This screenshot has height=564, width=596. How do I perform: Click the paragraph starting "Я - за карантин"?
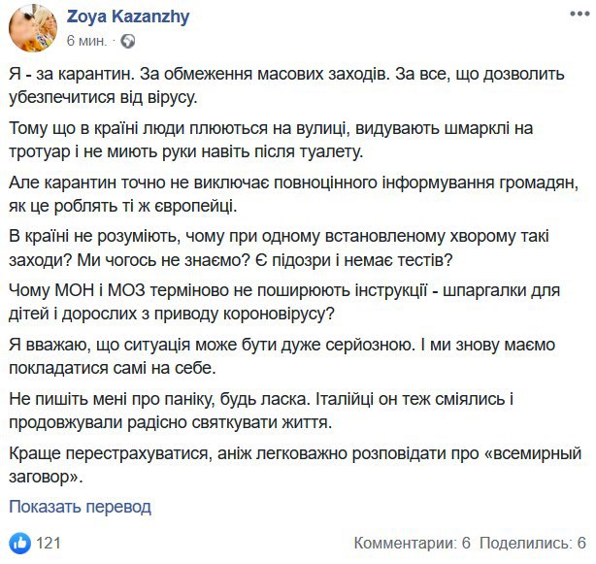[x=272, y=87]
